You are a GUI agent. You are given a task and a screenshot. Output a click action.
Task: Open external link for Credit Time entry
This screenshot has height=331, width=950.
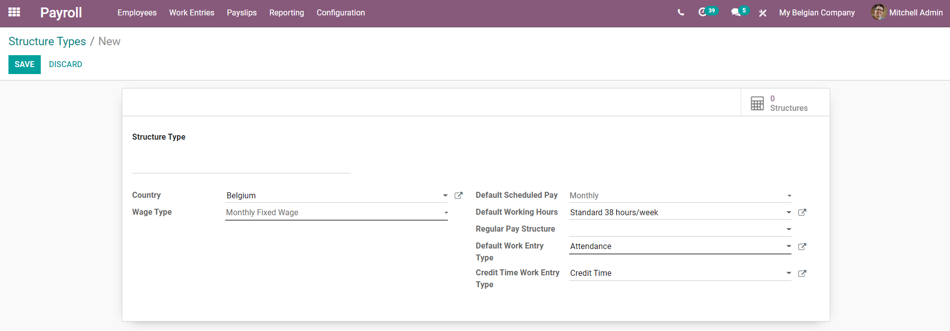point(802,273)
